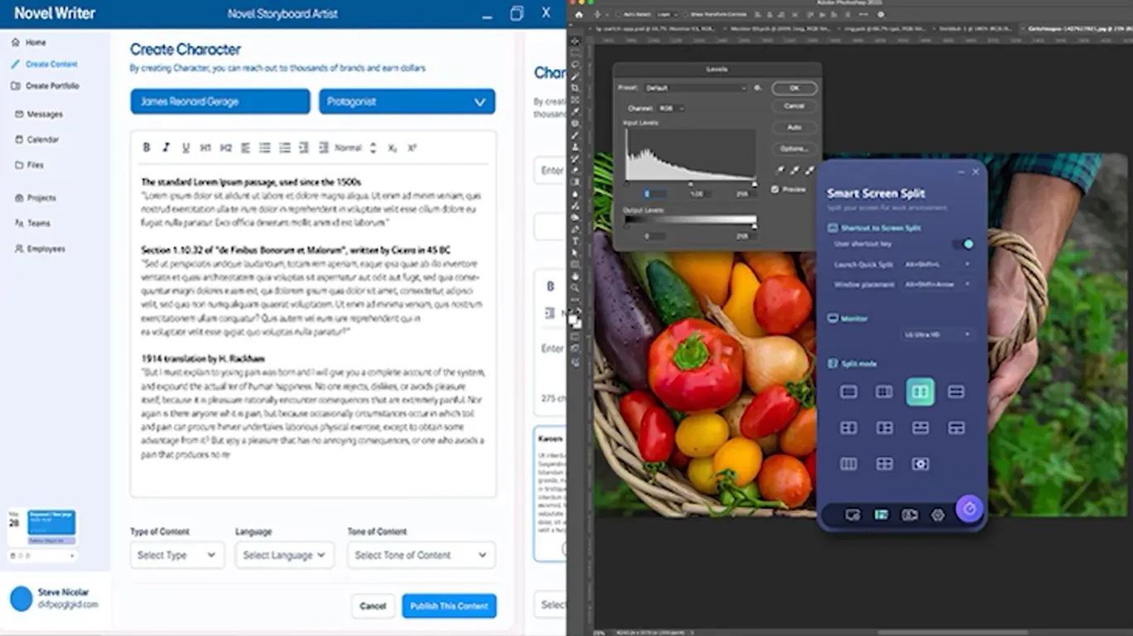Choose the highlighted two-column split mode

(x=920, y=392)
